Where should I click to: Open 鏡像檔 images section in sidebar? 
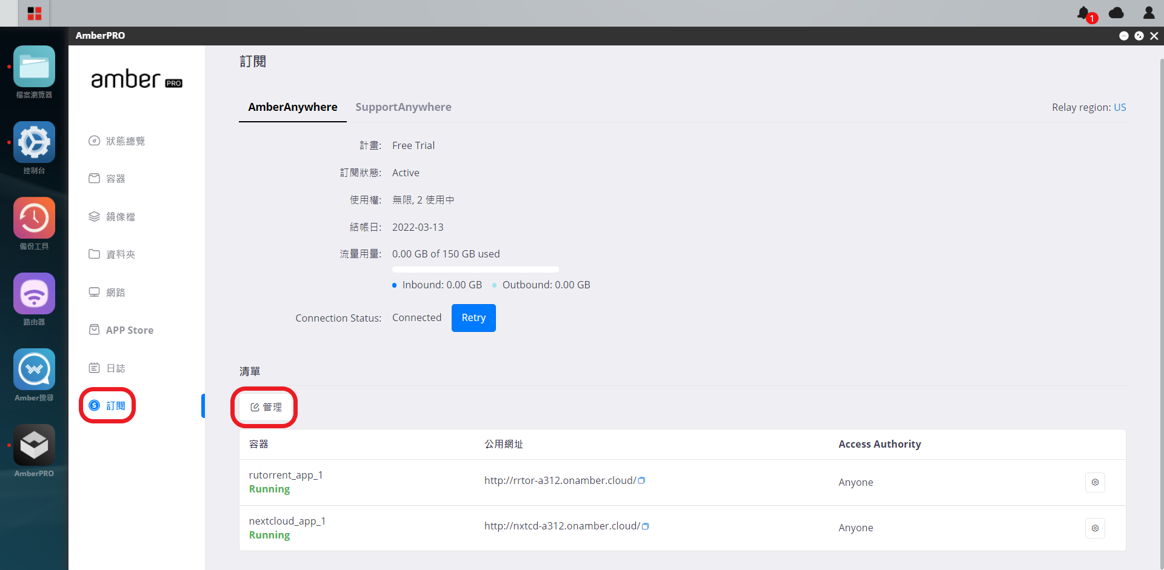click(112, 217)
